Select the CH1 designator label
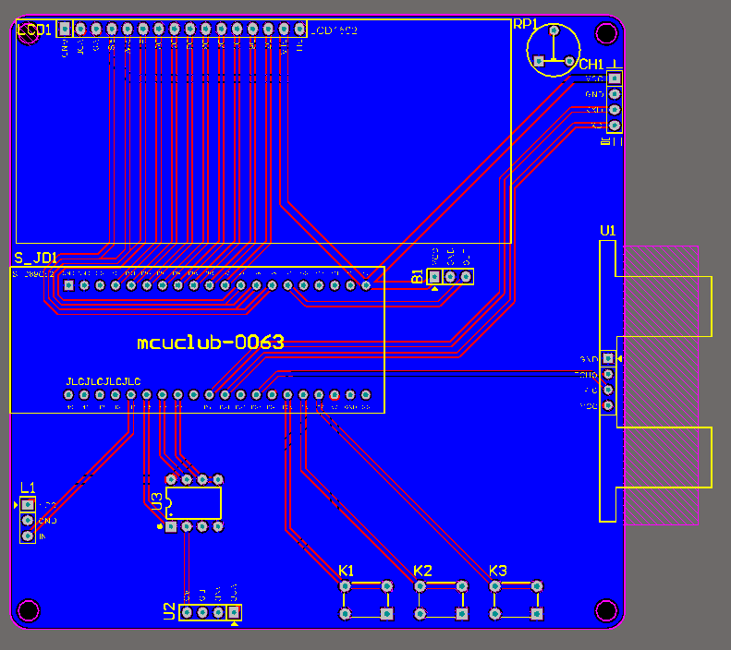The height and width of the screenshot is (650, 731). [x=591, y=65]
